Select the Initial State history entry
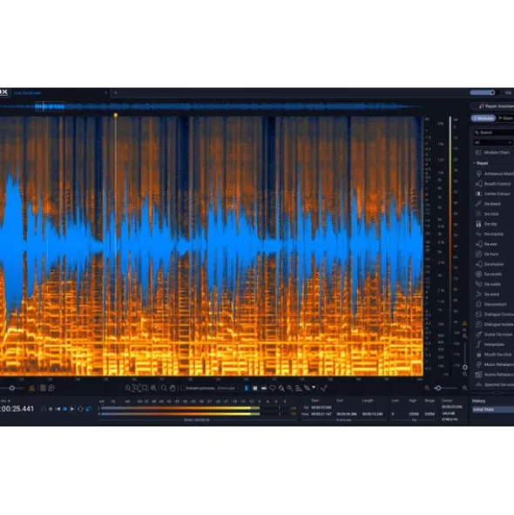Image resolution: width=514 pixels, height=515 pixels. pos(492,410)
